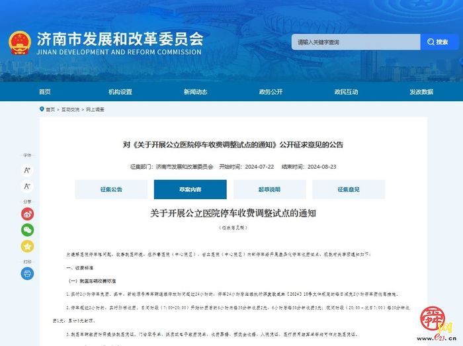Click the （一）就医车辆收费标准 subheading
Screen dimensions: 463x346
pos(92,281)
